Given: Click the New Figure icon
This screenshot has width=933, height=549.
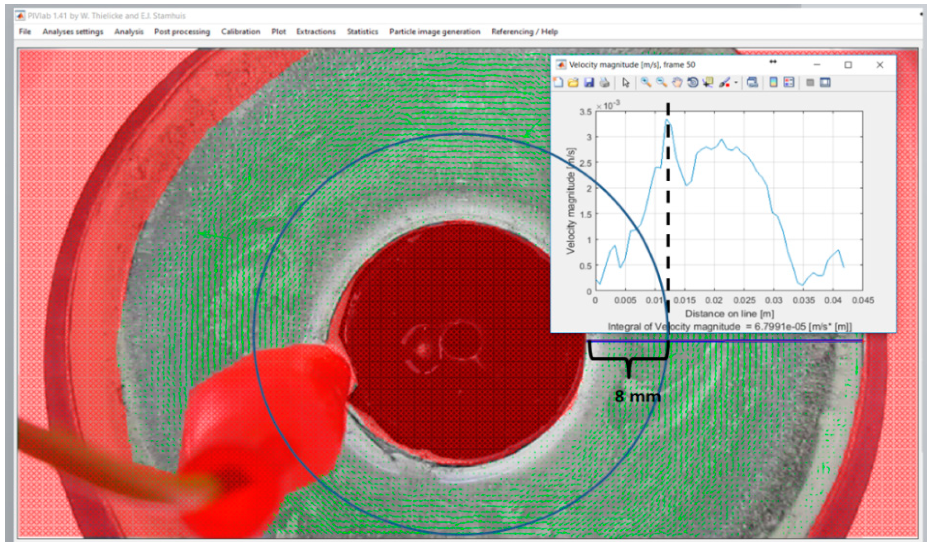Looking at the screenshot, I should coord(559,82).
